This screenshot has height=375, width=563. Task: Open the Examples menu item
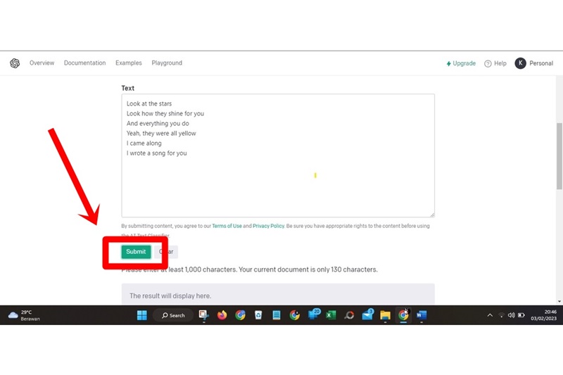click(x=129, y=63)
